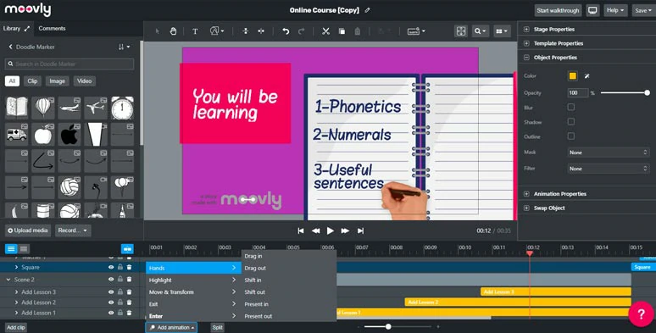Lock the Square layer
Image resolution: width=656 pixels, height=333 pixels.
click(x=120, y=267)
